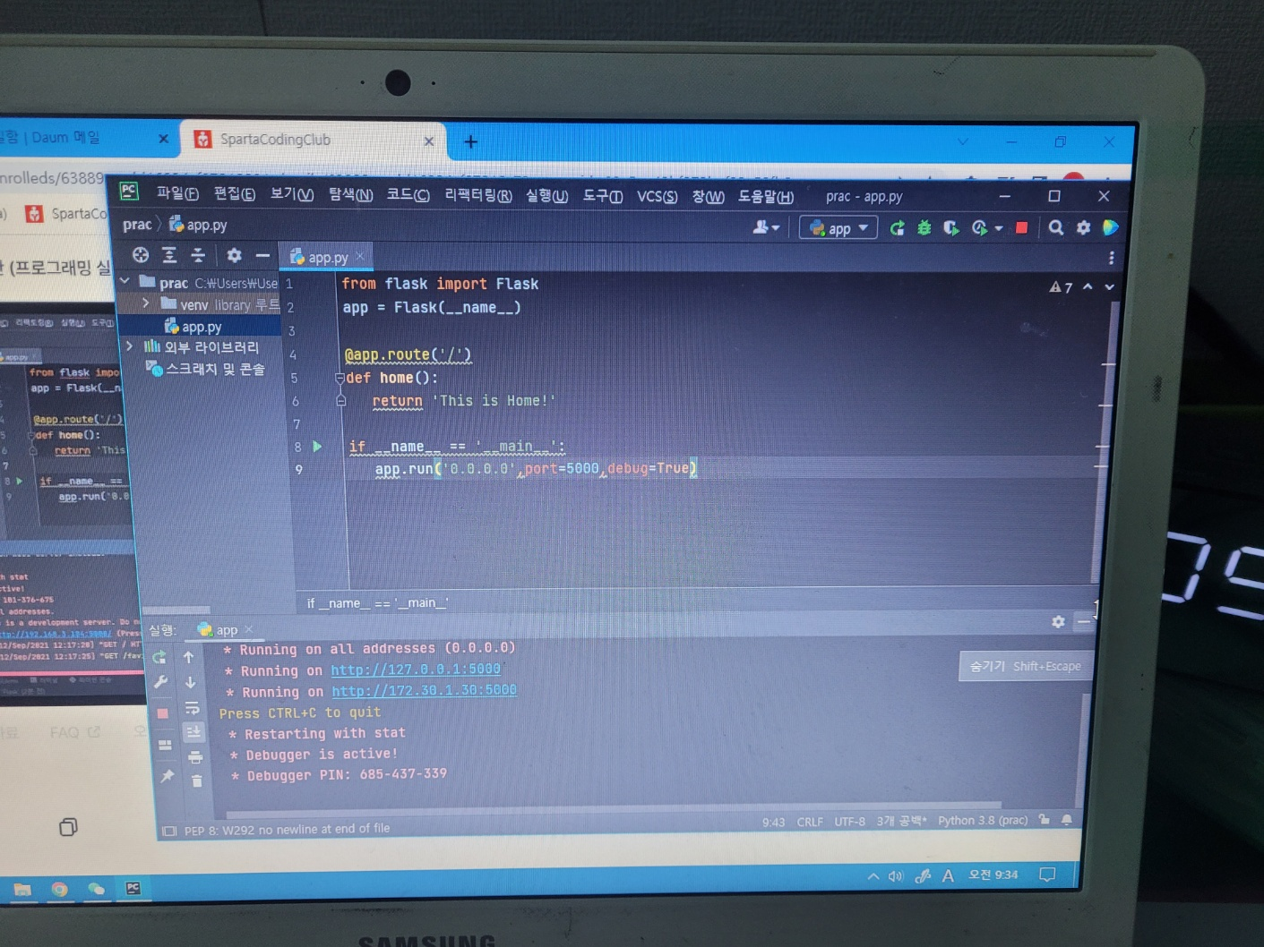Toggle scroll-to-end in the run console
This screenshot has height=947, width=1264.
tap(193, 732)
